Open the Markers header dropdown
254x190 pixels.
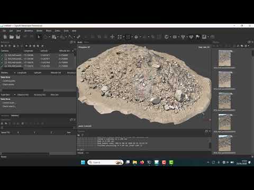click(x=15, y=73)
